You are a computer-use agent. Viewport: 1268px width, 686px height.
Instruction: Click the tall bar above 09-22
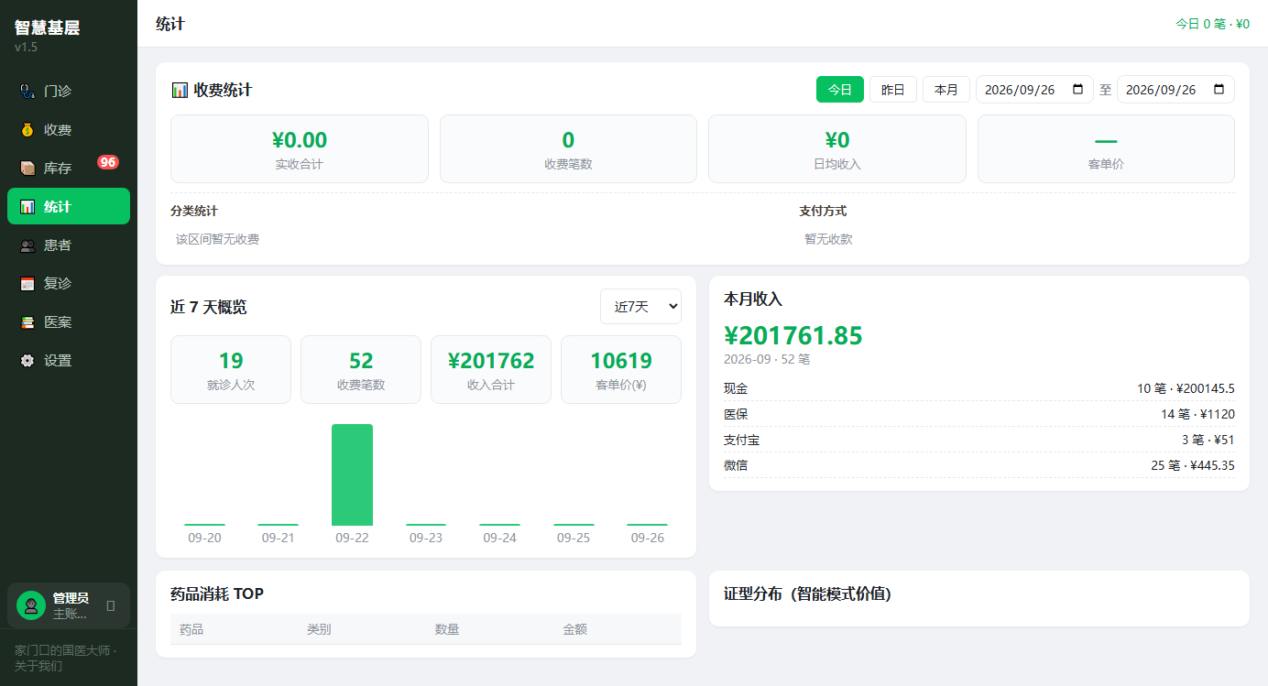point(352,474)
